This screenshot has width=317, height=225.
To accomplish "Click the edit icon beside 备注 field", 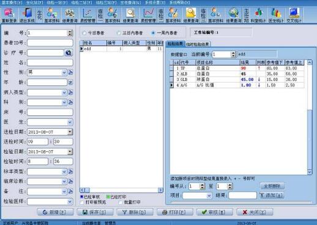I will [70, 191].
